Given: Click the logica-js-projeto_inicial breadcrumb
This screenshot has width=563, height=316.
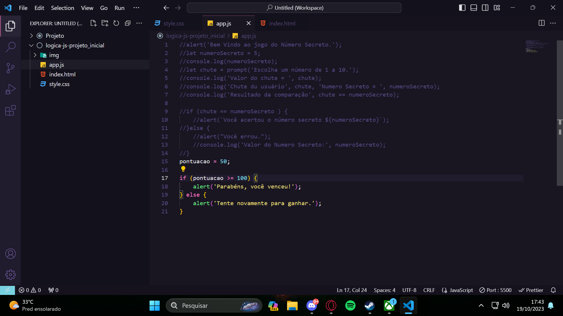Looking at the screenshot, I should 195,36.
